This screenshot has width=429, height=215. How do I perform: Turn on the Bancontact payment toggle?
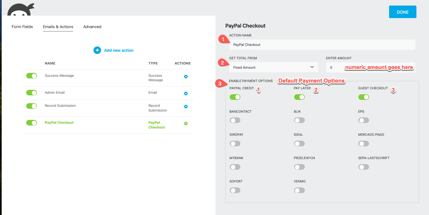click(x=235, y=120)
